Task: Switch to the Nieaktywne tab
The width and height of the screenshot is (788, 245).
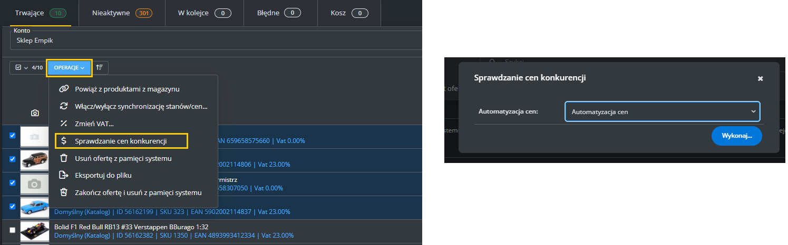Action: tap(121, 13)
